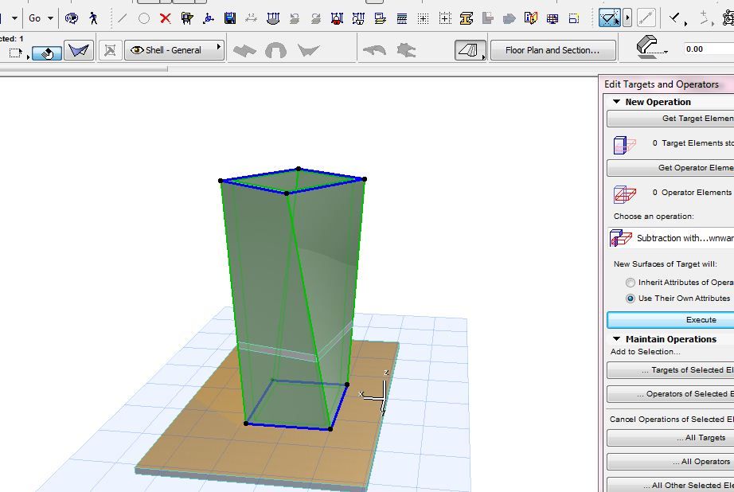Toggle the highlighted trace selection cursor button
This screenshot has height=492, width=734.
pyautogui.click(x=610, y=18)
